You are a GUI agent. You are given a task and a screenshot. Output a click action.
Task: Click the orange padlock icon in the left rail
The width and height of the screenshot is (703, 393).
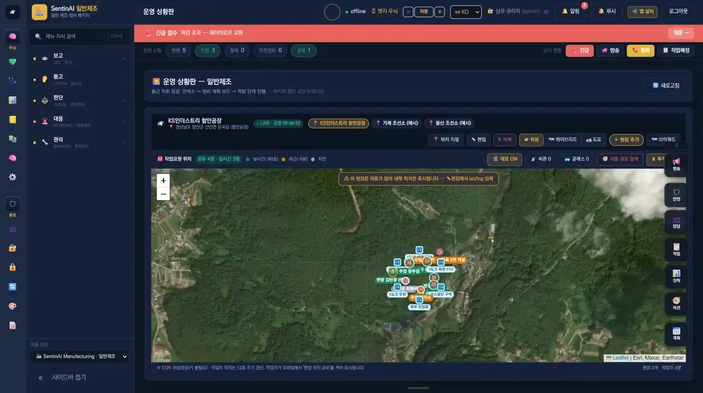click(x=12, y=267)
